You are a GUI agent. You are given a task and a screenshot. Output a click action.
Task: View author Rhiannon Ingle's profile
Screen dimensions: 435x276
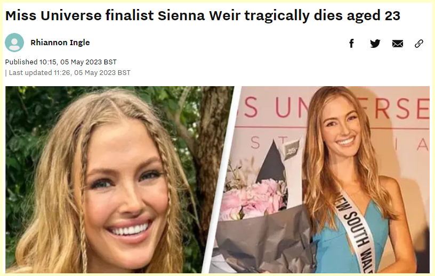pyautogui.click(x=60, y=43)
